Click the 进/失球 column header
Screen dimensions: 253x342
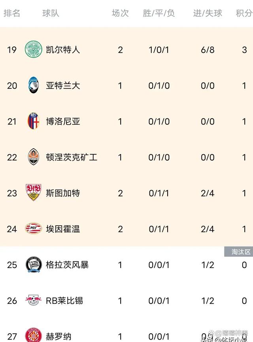point(208,13)
